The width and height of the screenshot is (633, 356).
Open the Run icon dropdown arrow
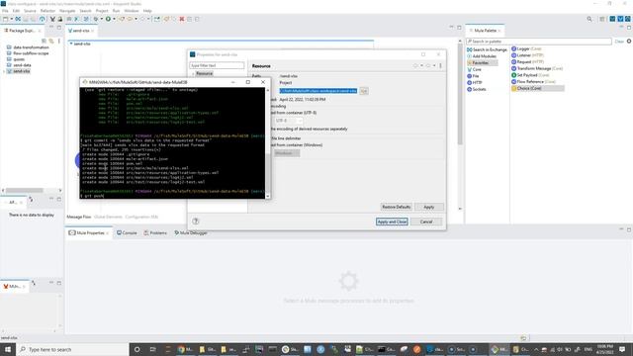click(114, 19)
